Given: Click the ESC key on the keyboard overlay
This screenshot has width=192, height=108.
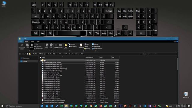Looking at the screenshot, I should tap(34, 5).
